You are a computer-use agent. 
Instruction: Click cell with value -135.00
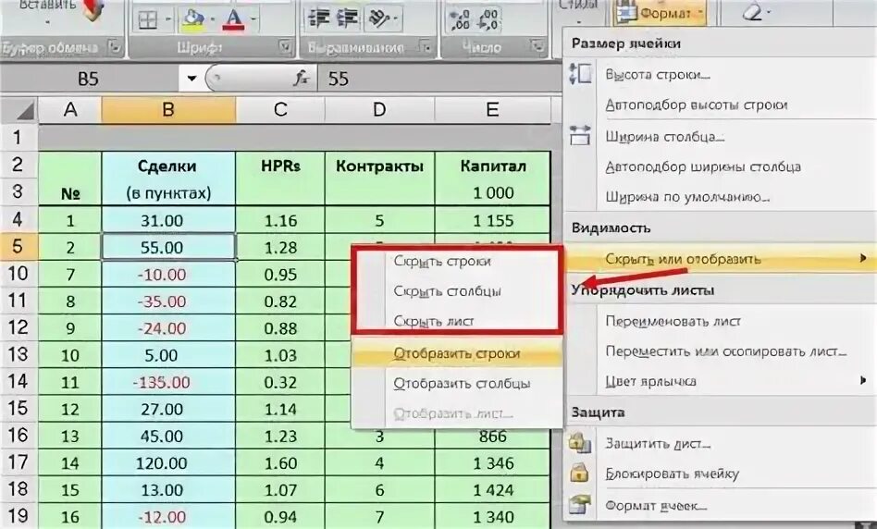coord(168,383)
